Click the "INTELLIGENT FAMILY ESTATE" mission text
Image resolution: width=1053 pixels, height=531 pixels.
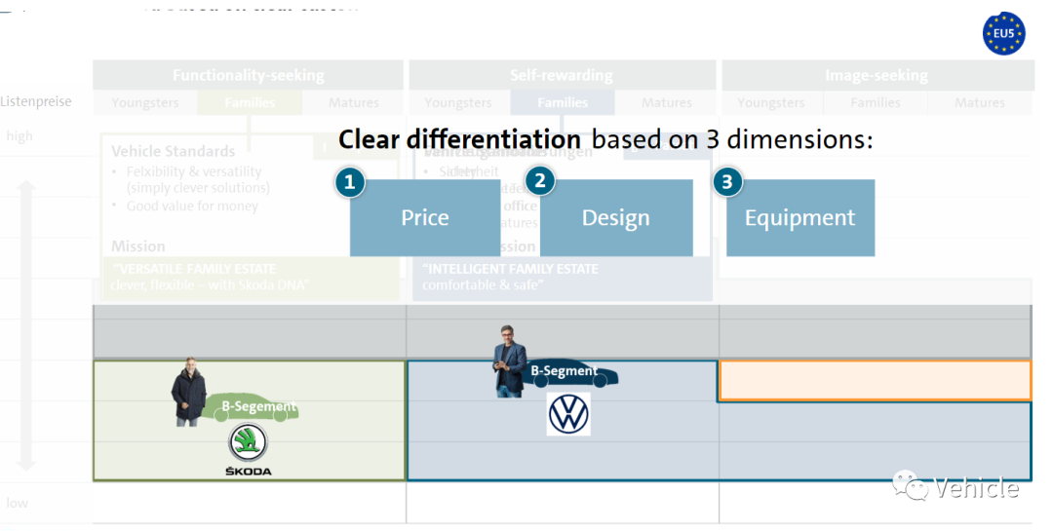(x=510, y=269)
